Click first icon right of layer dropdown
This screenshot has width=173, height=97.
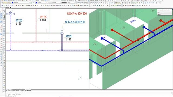32,3
